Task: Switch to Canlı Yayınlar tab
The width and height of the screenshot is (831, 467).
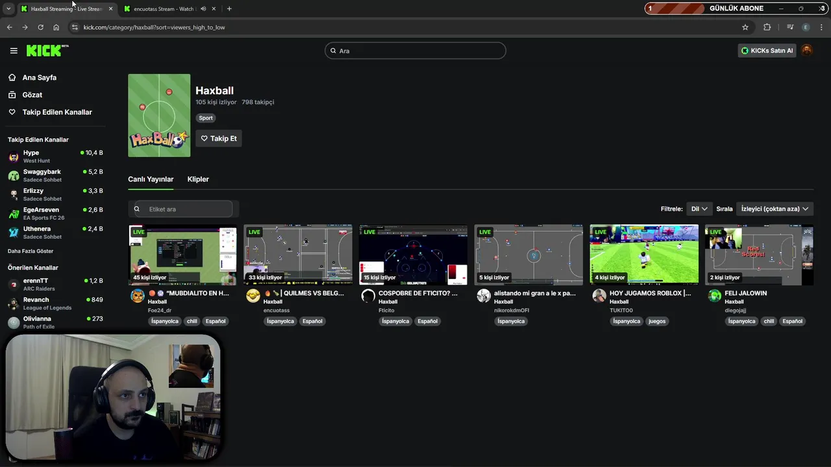Action: 151,179
